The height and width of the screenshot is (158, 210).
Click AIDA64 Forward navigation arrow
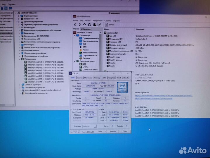79,25
